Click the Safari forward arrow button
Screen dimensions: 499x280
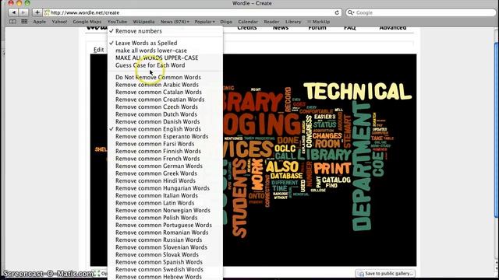point(23,12)
